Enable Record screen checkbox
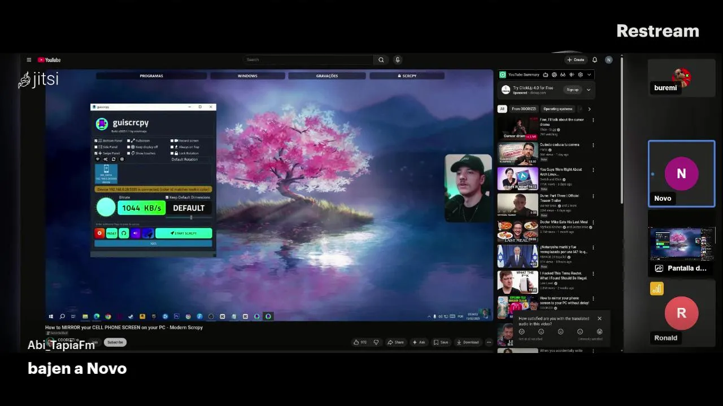 click(x=172, y=141)
